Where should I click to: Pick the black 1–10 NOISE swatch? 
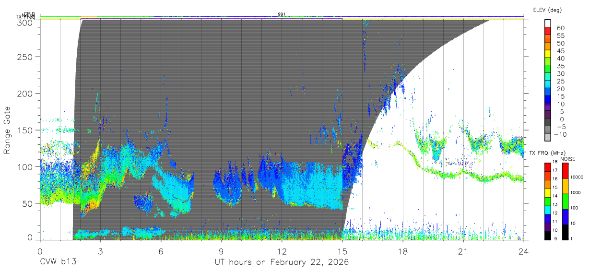coord(565,232)
